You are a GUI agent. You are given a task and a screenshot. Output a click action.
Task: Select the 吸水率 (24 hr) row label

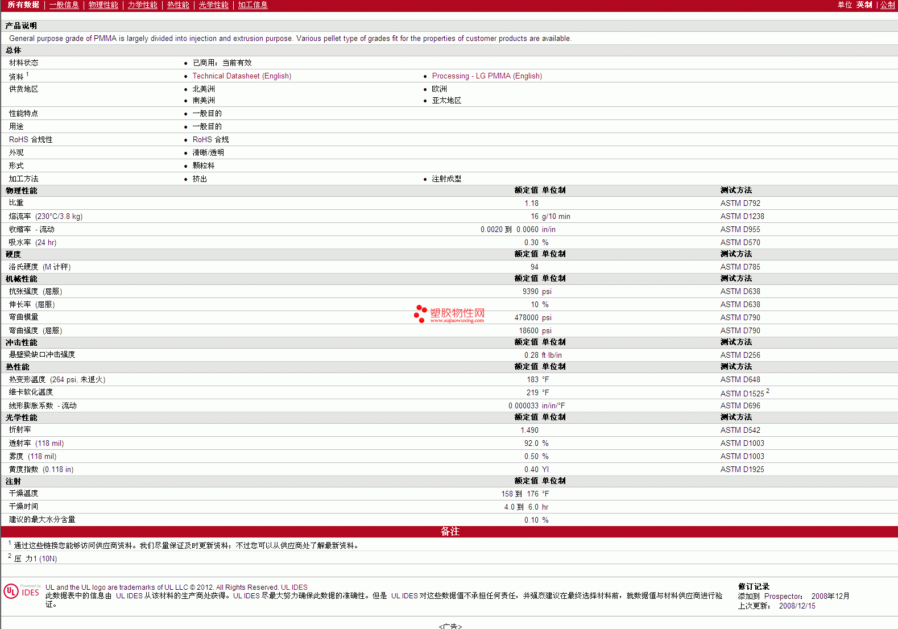[32, 243]
